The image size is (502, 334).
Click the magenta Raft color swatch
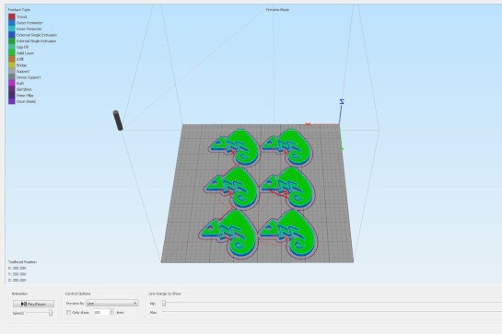point(12,83)
